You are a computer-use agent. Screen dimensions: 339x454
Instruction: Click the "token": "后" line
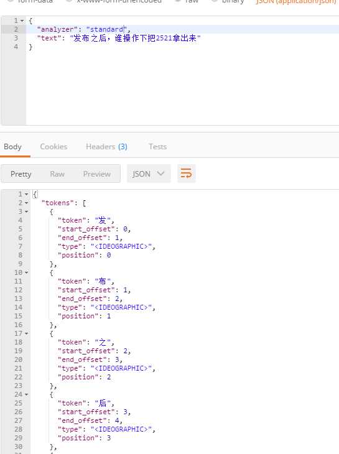tap(86, 403)
